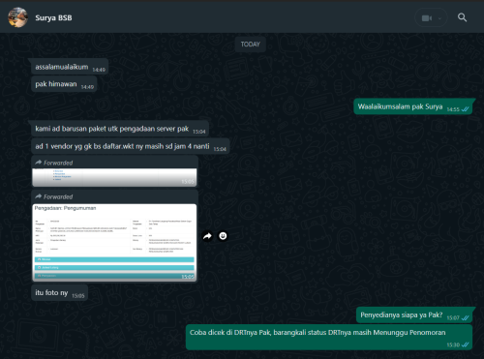The height and width of the screenshot is (359, 484).
Task: Click the Forwarded label above the first image
Action: (54, 163)
